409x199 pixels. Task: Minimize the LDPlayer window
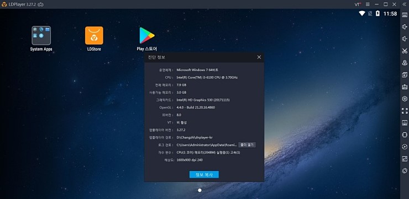[x=376, y=4]
